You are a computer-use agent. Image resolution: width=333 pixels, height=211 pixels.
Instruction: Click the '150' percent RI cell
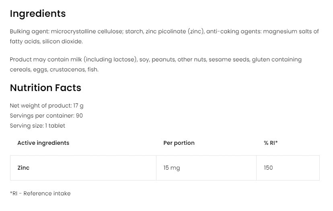(268, 168)
